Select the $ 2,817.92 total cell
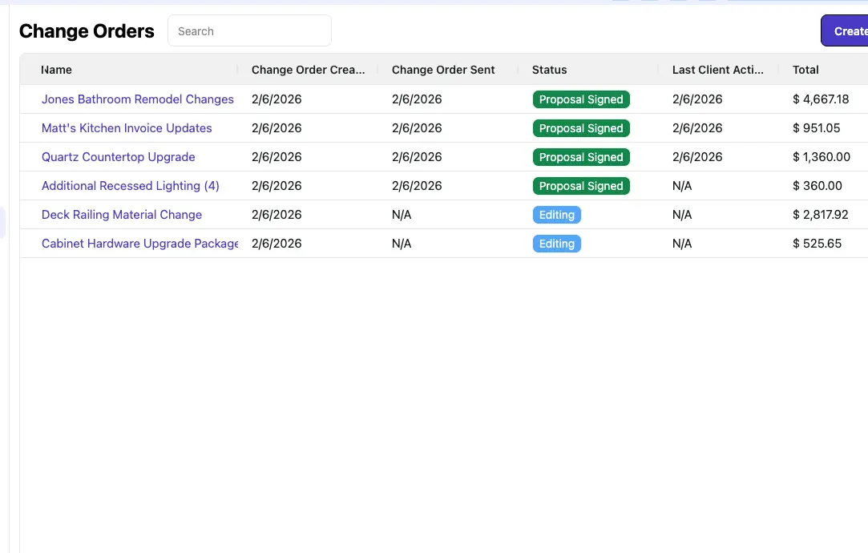The height and width of the screenshot is (553, 868). [x=820, y=215]
